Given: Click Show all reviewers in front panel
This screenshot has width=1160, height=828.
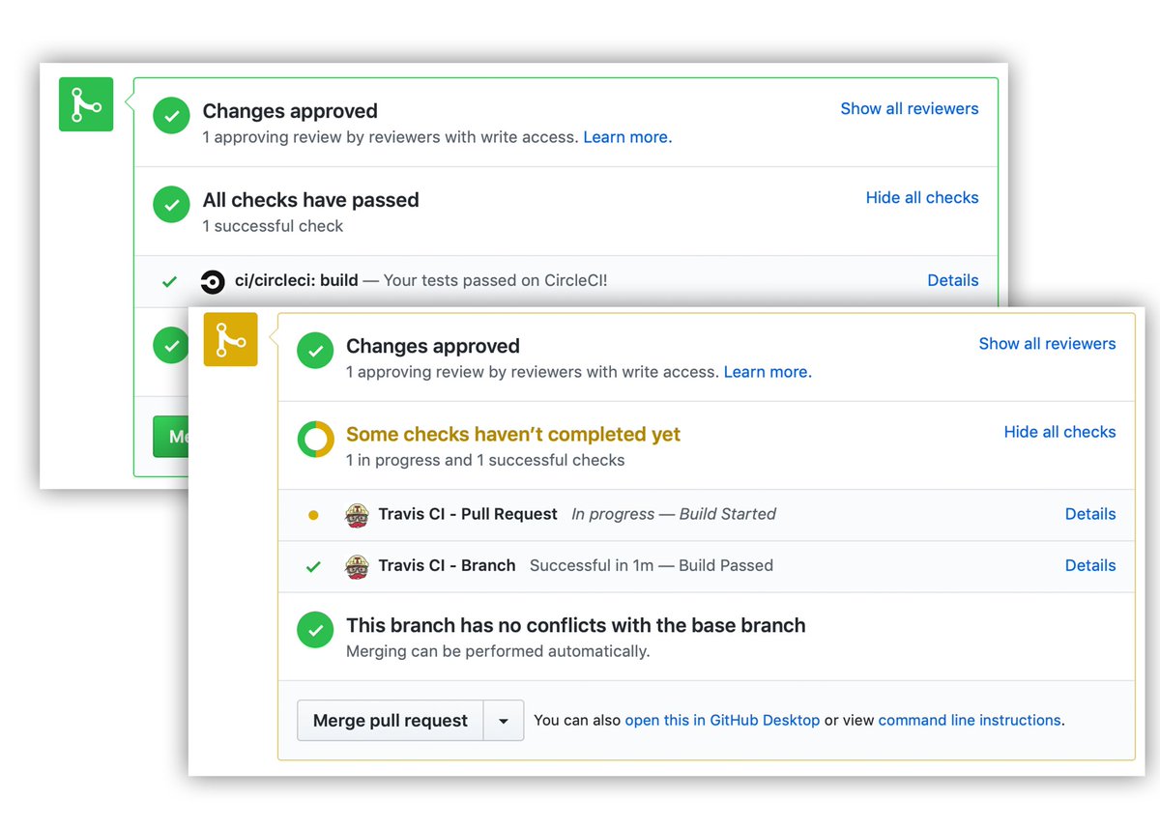Looking at the screenshot, I should 1048,343.
